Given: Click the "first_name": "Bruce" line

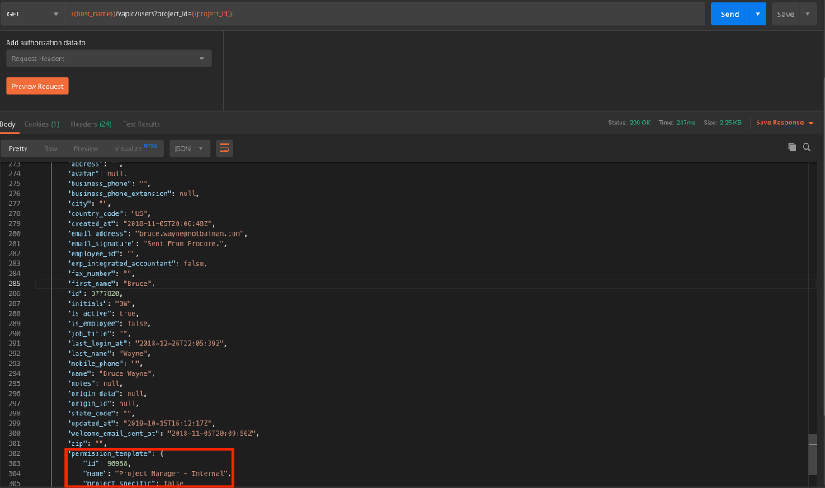Looking at the screenshot, I should point(111,284).
